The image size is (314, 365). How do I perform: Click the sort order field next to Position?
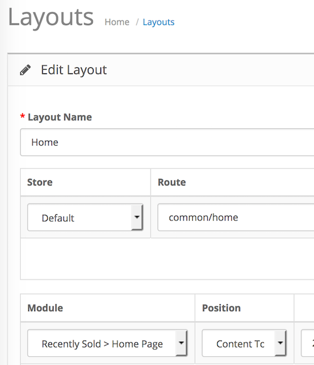point(308,343)
